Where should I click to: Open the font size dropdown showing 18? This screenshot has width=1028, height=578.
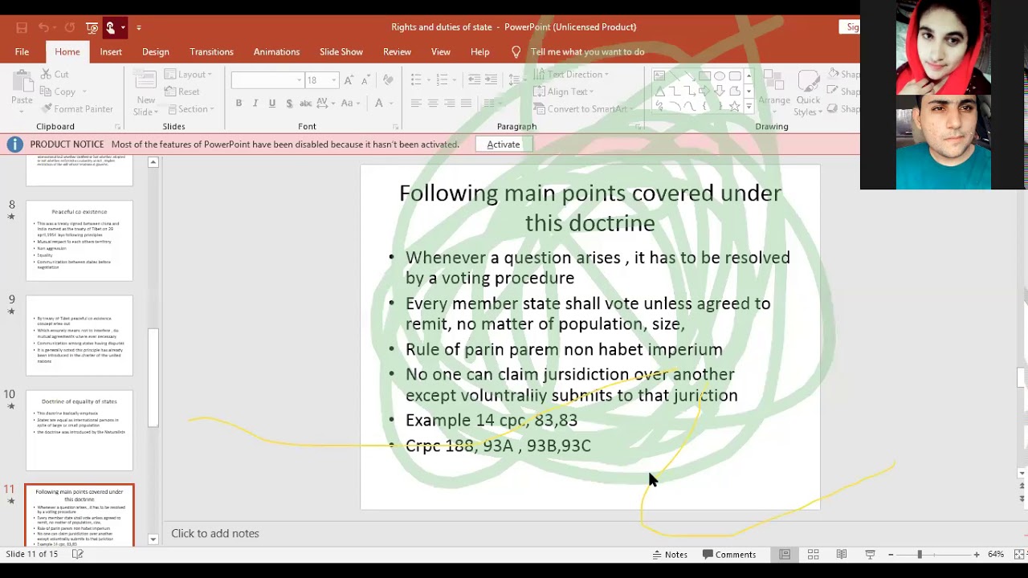(x=334, y=80)
